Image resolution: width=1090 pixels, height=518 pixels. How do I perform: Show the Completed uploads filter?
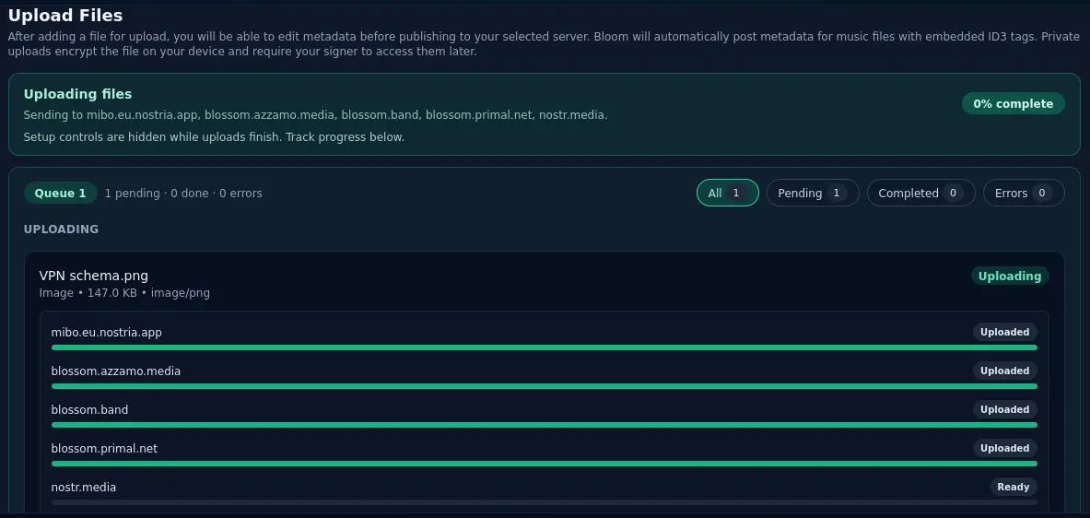pyautogui.click(x=920, y=193)
